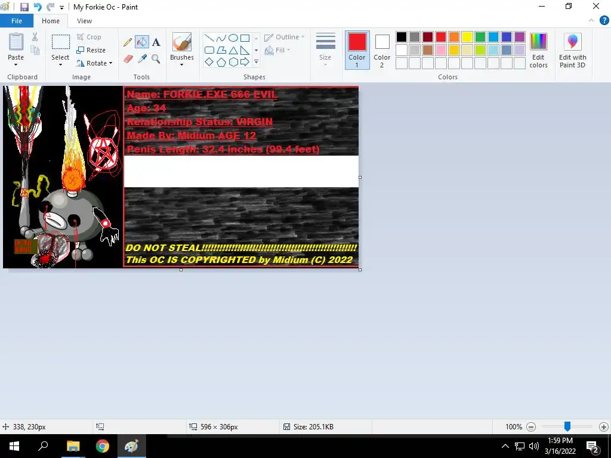
Task: Open the File menu
Action: point(16,21)
